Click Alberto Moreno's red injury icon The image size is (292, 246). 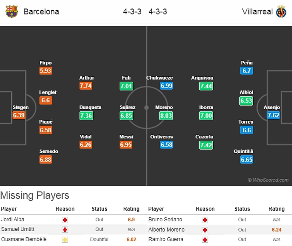[205, 230]
